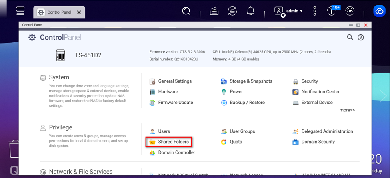390x178 pixels.
Task: Click the Control Panel help question icon
Action: [360, 37]
